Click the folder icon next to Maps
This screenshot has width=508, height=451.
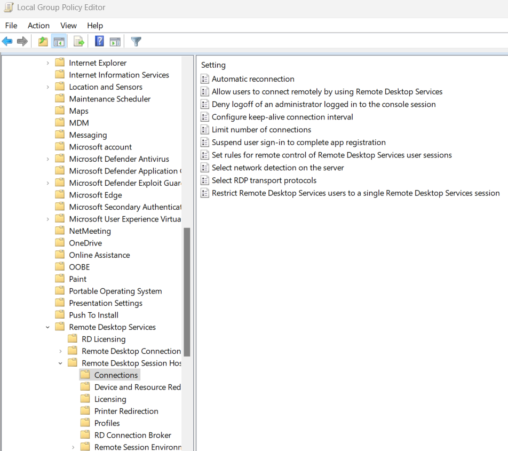(x=60, y=110)
